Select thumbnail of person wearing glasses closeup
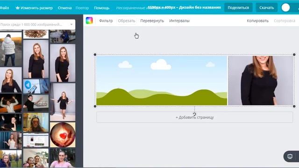 coord(36,122)
